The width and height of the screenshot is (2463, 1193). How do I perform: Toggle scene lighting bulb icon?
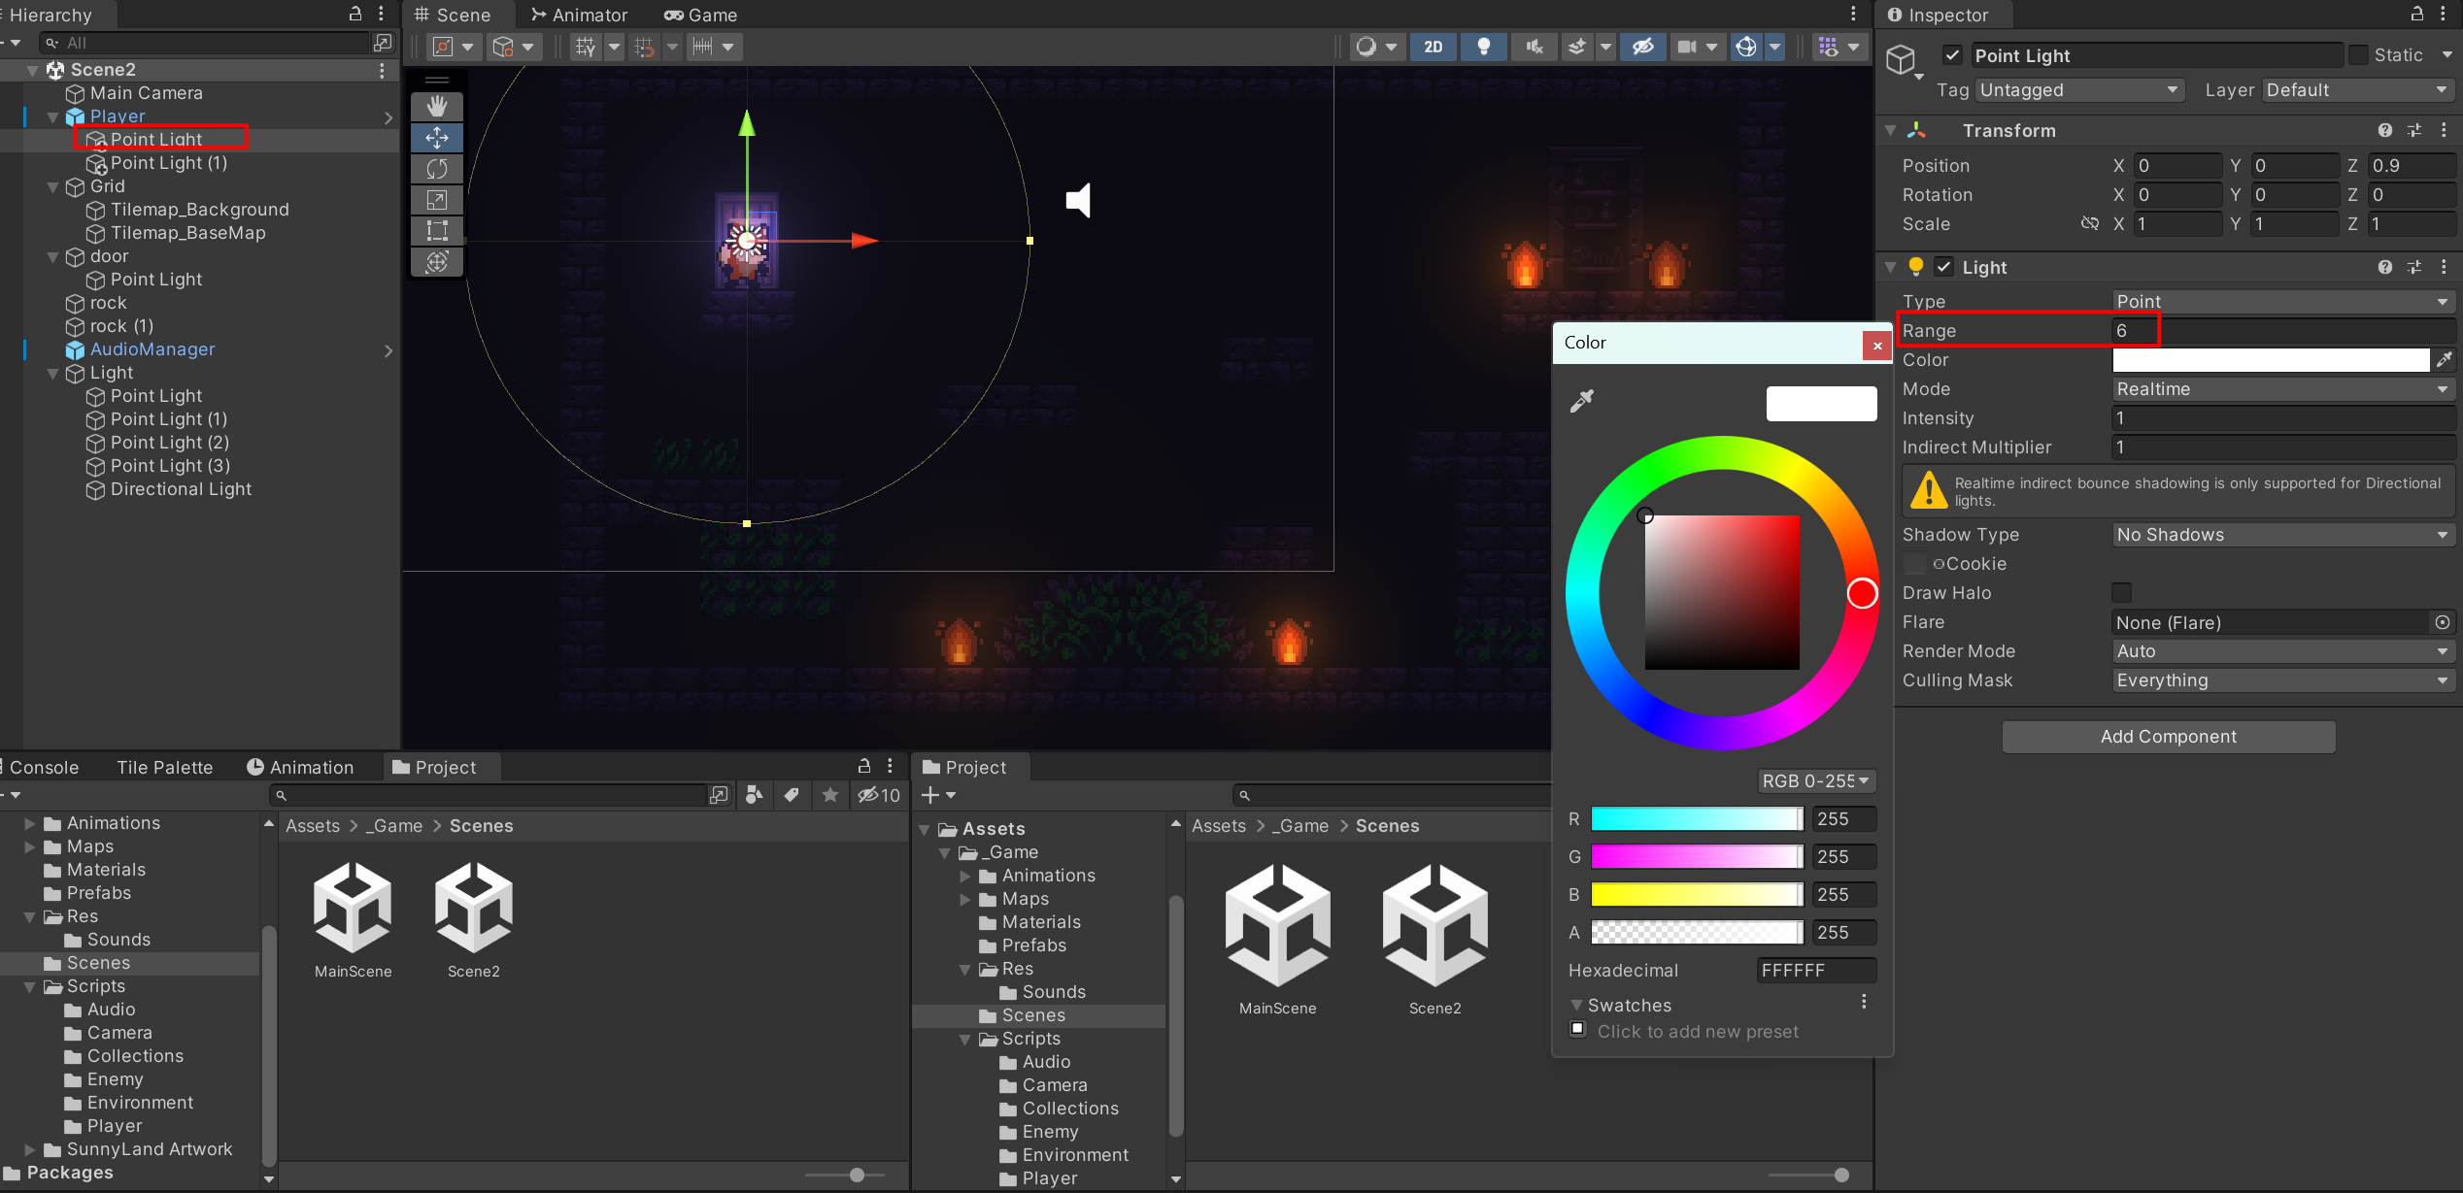1483,47
